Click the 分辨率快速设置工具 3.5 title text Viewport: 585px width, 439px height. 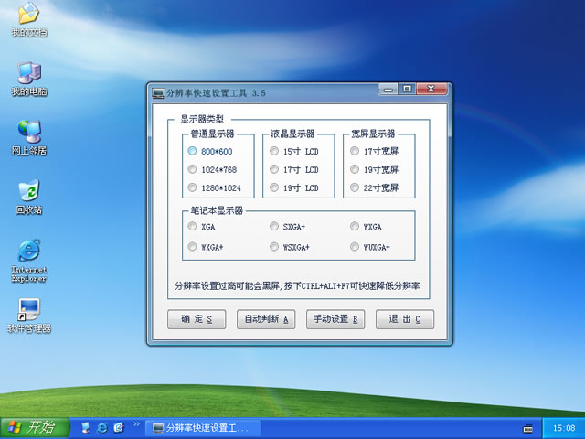(x=216, y=93)
